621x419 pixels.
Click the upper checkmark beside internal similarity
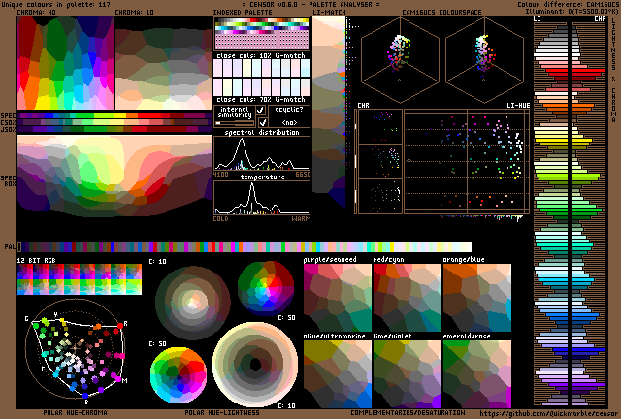261,110
